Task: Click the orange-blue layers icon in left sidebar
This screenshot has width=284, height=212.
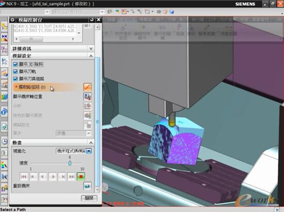Action: (4, 73)
